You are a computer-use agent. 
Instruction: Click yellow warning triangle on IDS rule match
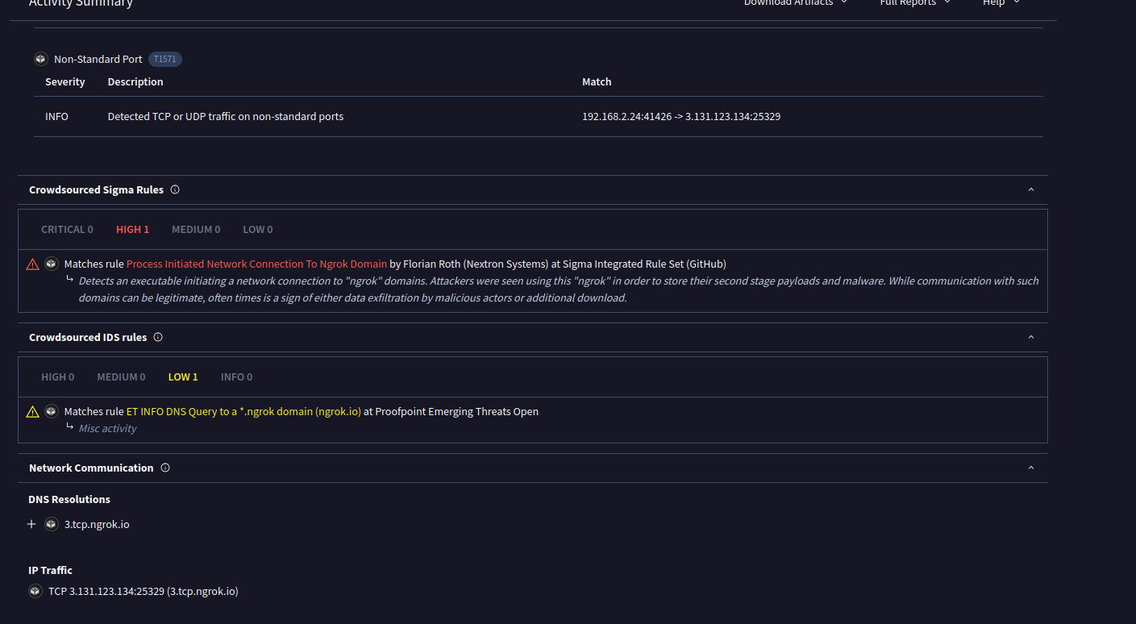coord(32,412)
